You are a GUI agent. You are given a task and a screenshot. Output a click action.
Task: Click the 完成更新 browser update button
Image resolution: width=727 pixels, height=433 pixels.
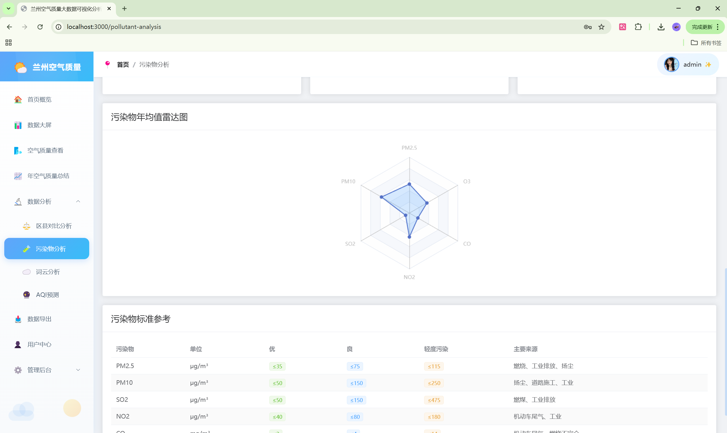tap(702, 27)
